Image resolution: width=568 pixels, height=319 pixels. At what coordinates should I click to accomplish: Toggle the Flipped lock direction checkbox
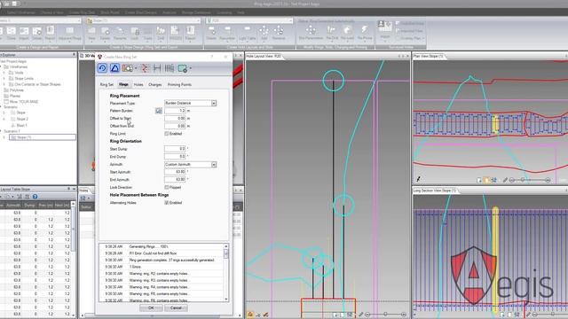coord(167,187)
